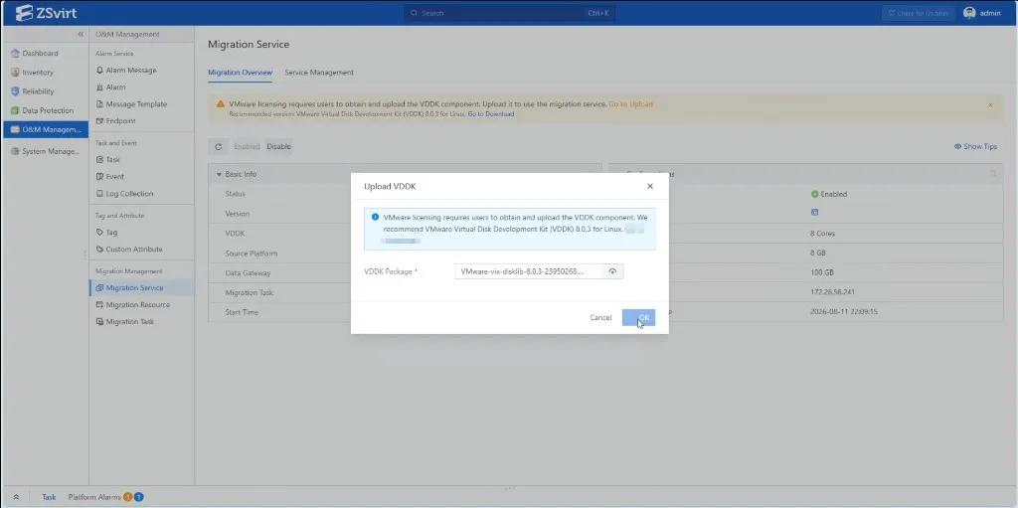The height and width of the screenshot is (508, 1018).
Task: Click the ZSvirt logo
Action: 46,13
